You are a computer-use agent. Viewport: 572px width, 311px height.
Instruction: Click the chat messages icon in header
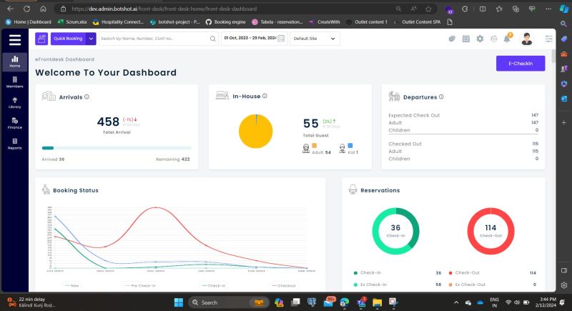[453, 39]
